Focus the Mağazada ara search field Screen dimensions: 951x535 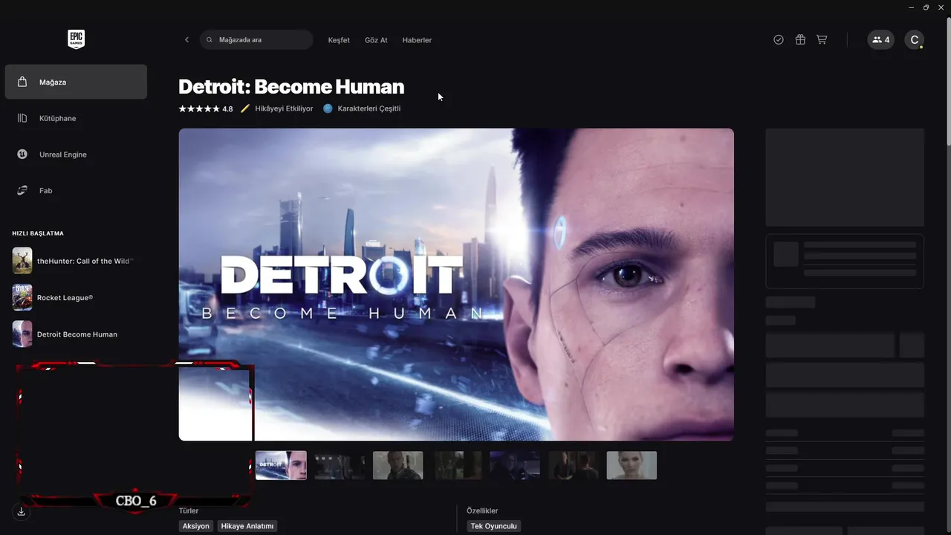256,39
